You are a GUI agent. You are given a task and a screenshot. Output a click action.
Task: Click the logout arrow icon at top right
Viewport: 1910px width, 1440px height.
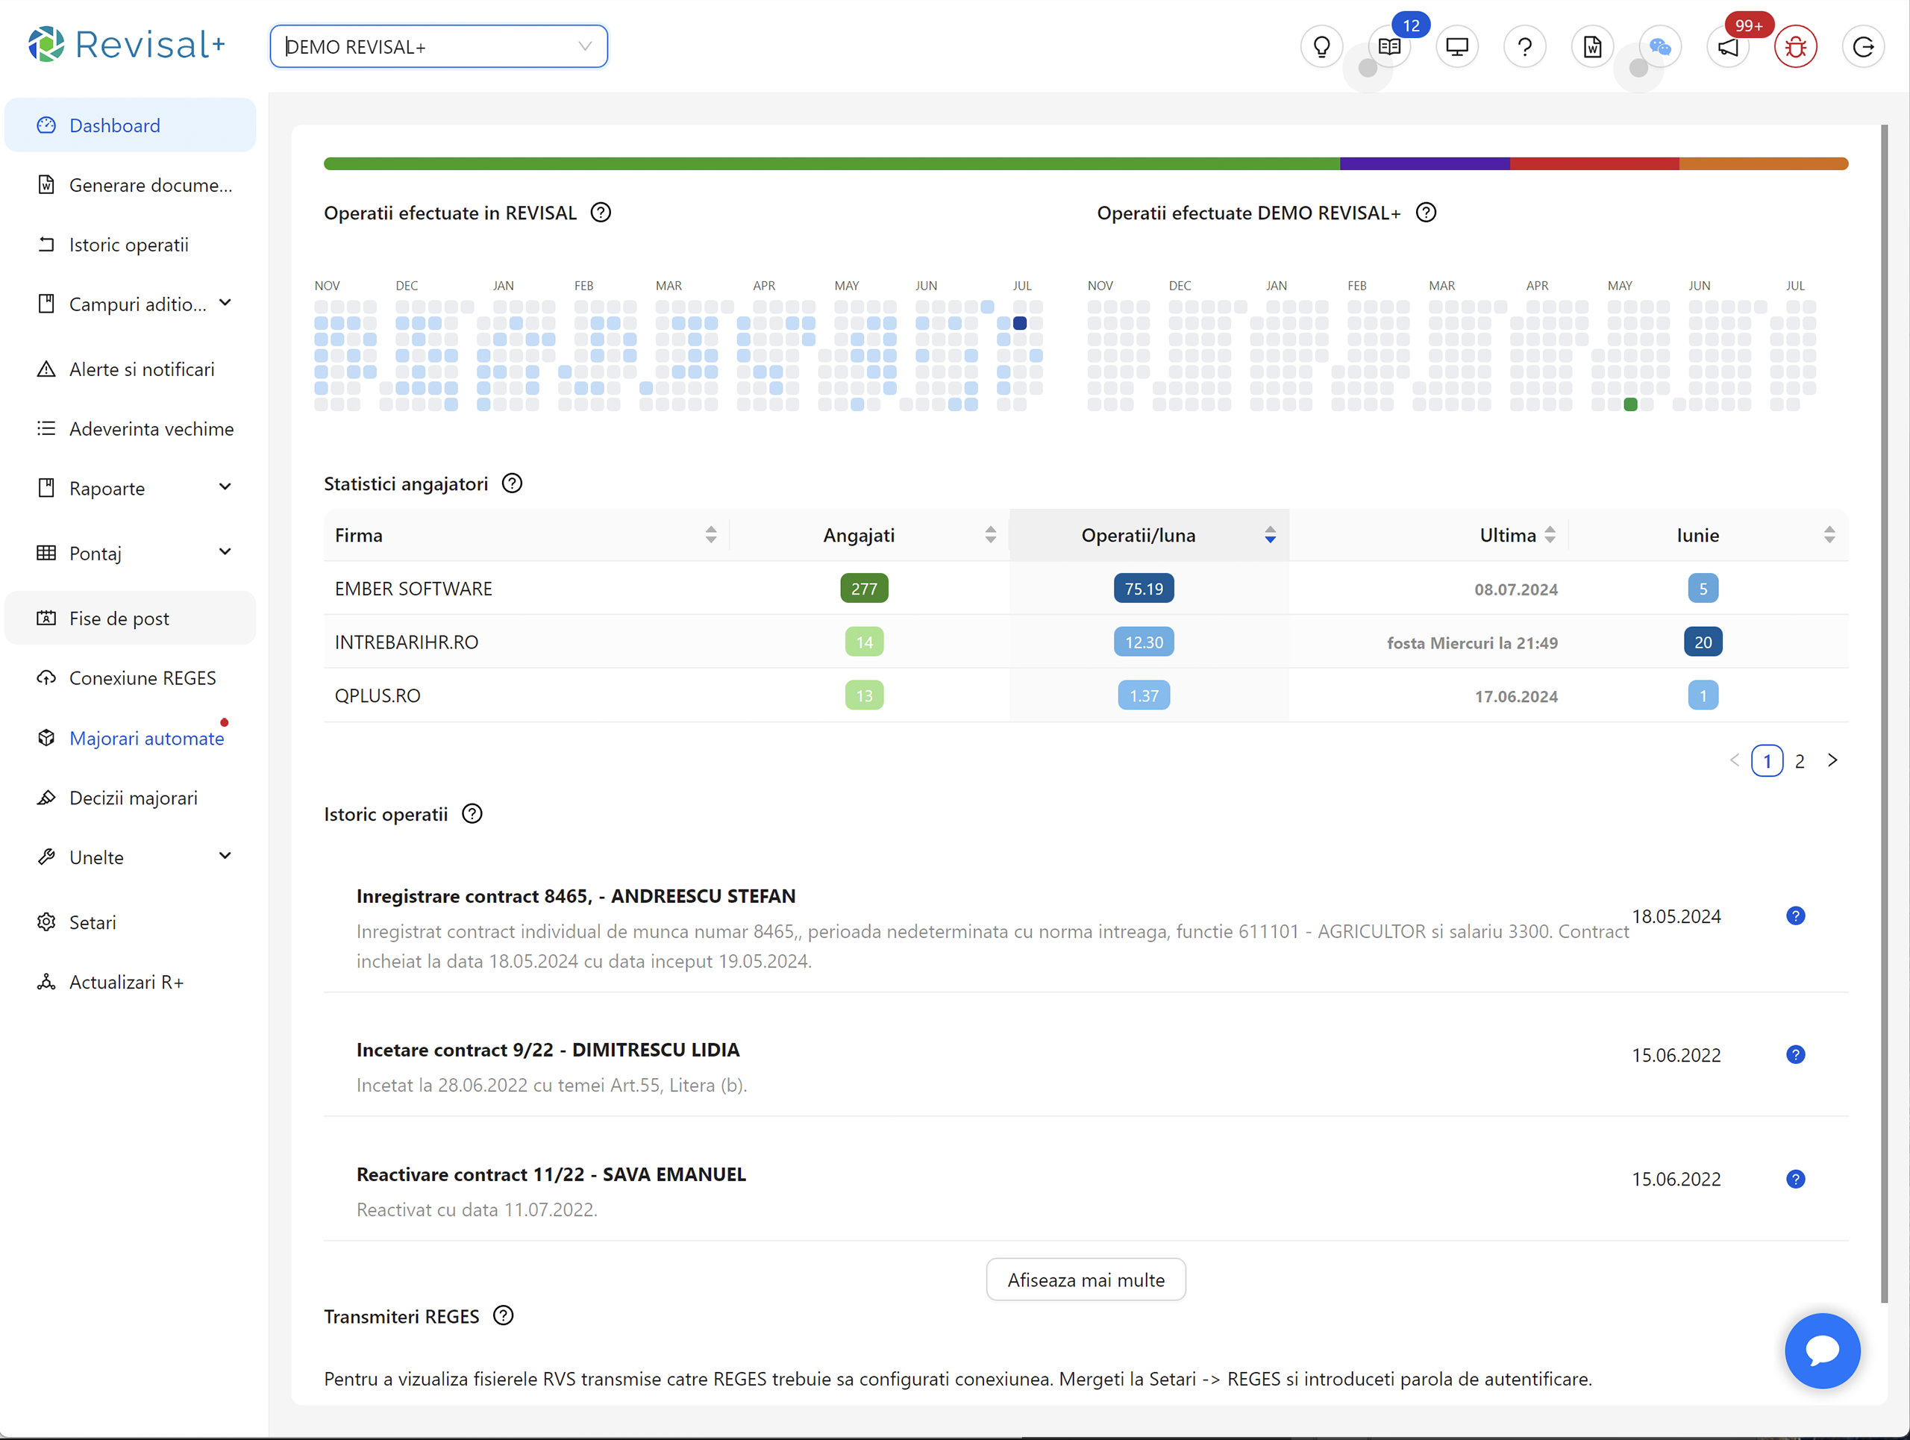1862,46
